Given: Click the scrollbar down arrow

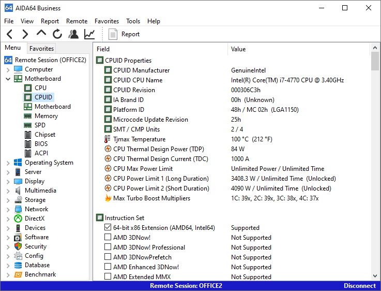Looking at the screenshot, I should tap(375, 276).
